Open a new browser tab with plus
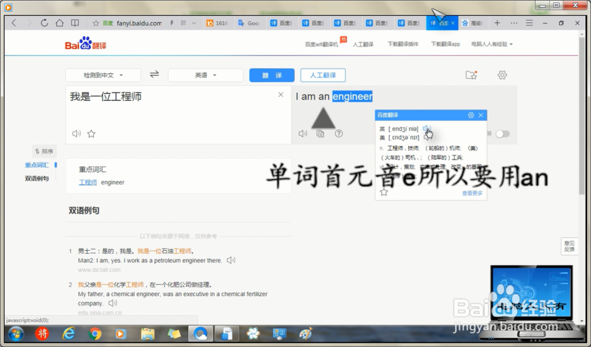The height and width of the screenshot is (347, 591). [x=497, y=23]
